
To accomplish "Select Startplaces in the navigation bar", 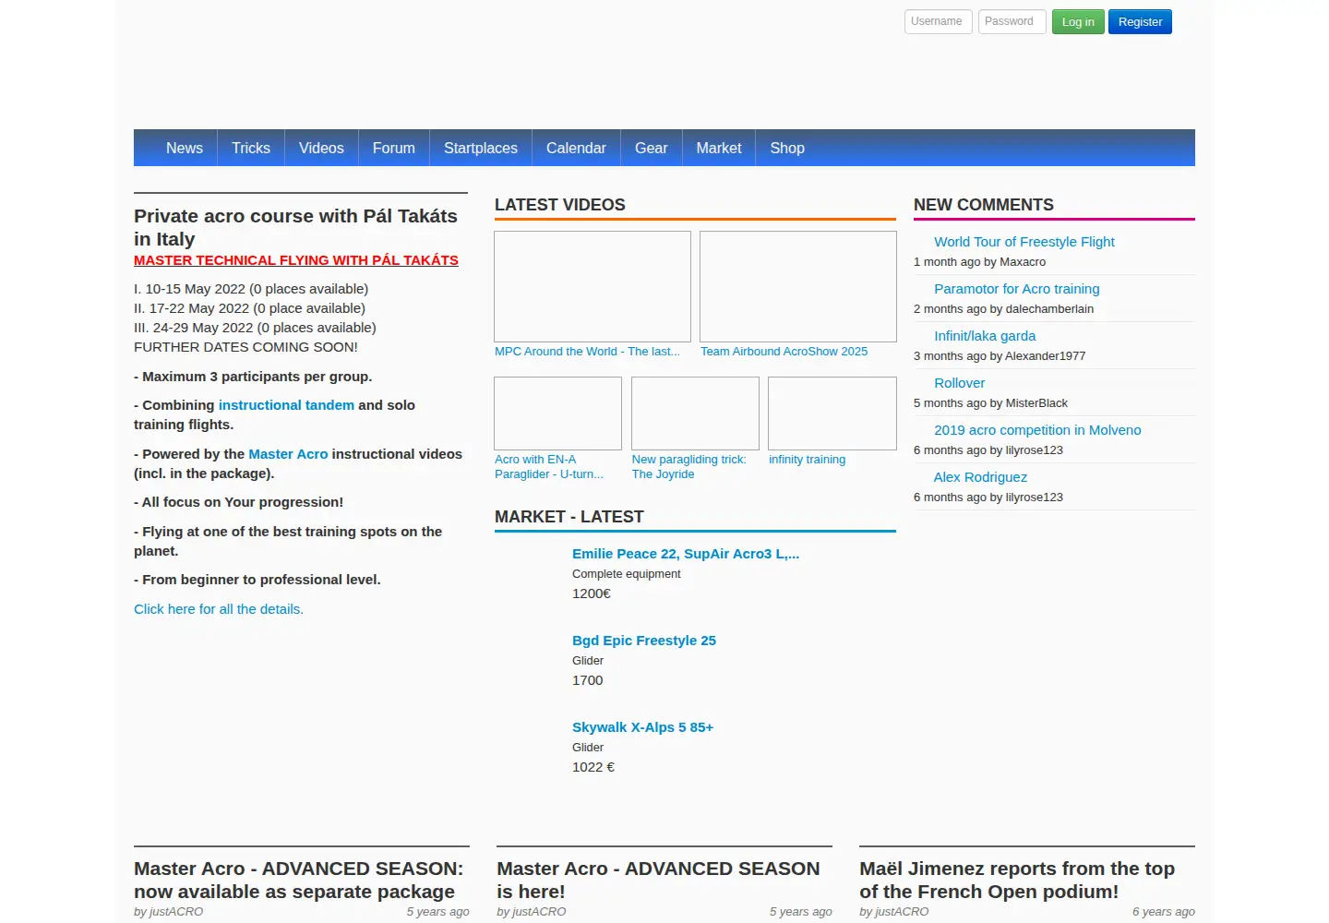I will 481,148.
